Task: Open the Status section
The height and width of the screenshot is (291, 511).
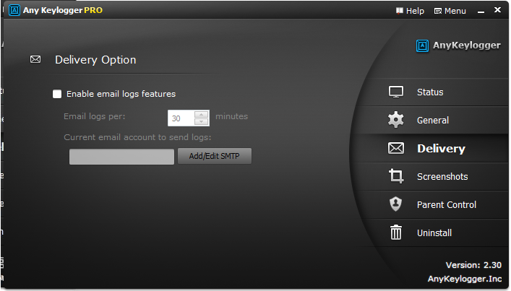Action: tap(430, 92)
